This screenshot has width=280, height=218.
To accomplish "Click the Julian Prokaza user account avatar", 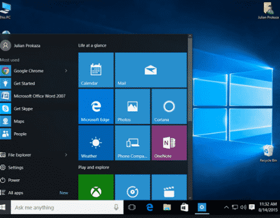I will (x=6, y=45).
